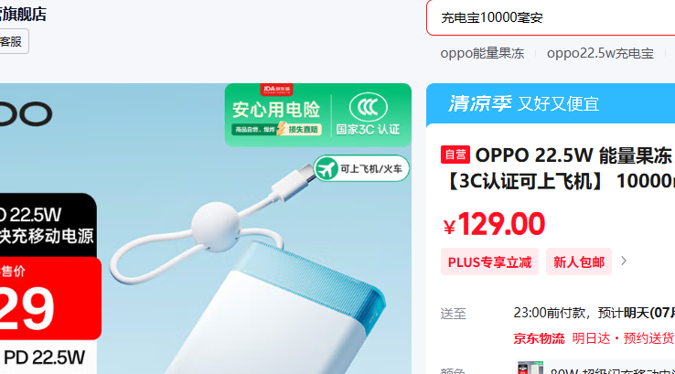Open the 清凉季 又好又便宜 banner
Image resolution: width=675 pixels, height=374 pixels.
(551, 103)
